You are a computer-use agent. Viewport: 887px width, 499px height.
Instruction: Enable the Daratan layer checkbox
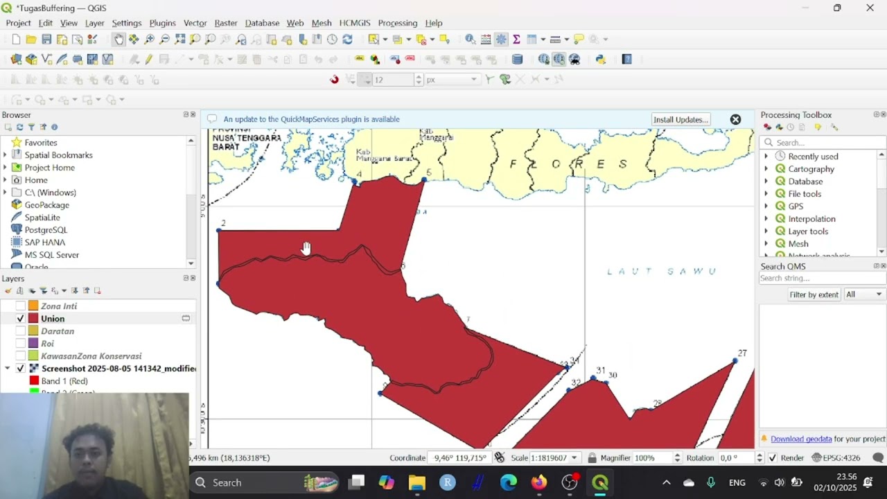[x=21, y=331]
